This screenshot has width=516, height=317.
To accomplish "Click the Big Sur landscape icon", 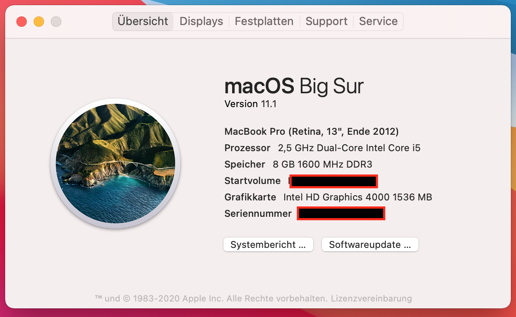I will click(x=116, y=164).
